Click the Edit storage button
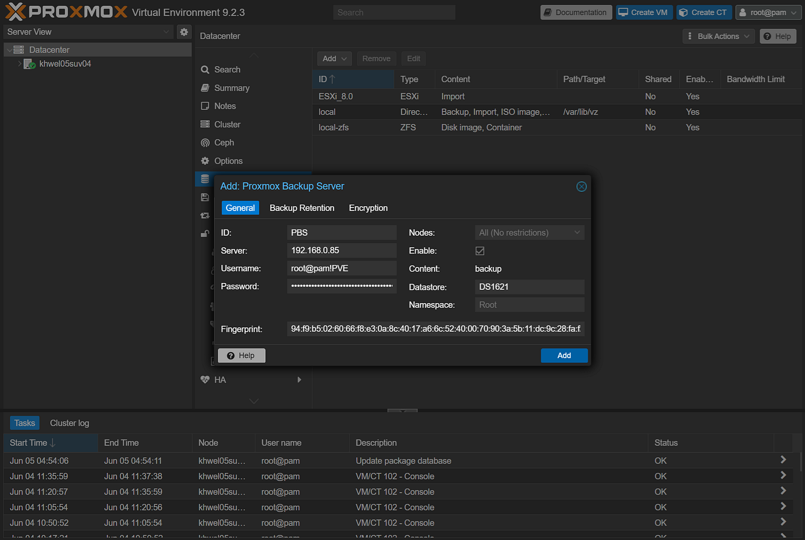Screen dimensions: 805x540 point(413,59)
